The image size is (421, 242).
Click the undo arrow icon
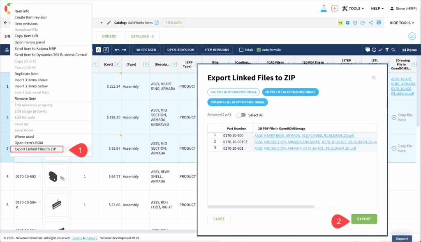click(117, 50)
